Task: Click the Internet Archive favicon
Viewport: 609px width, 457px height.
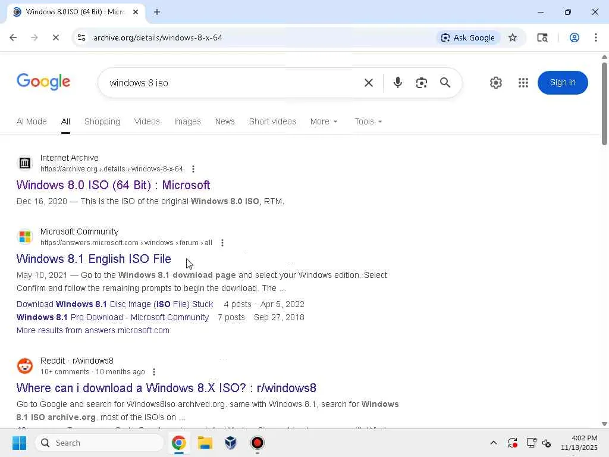Action: pyautogui.click(x=25, y=163)
